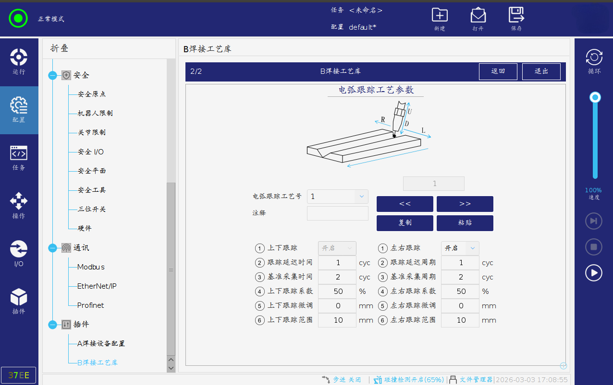Click the 退出 exit button
The width and height of the screenshot is (613, 385).
(x=541, y=71)
